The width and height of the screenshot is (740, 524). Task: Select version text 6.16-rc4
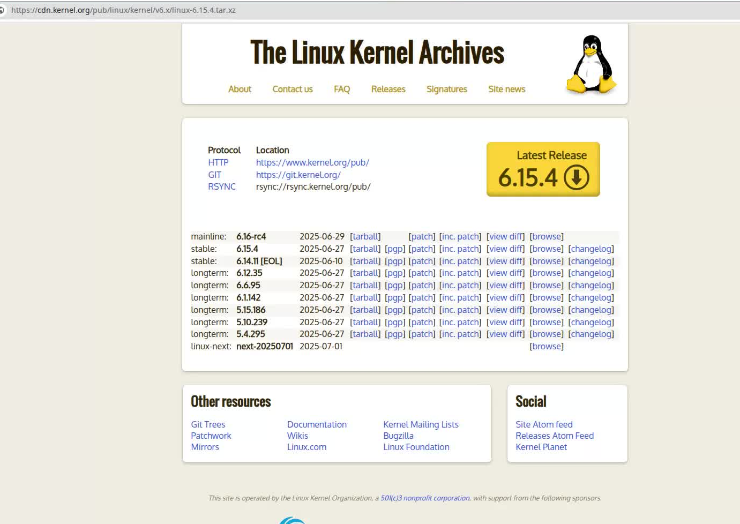[251, 236]
